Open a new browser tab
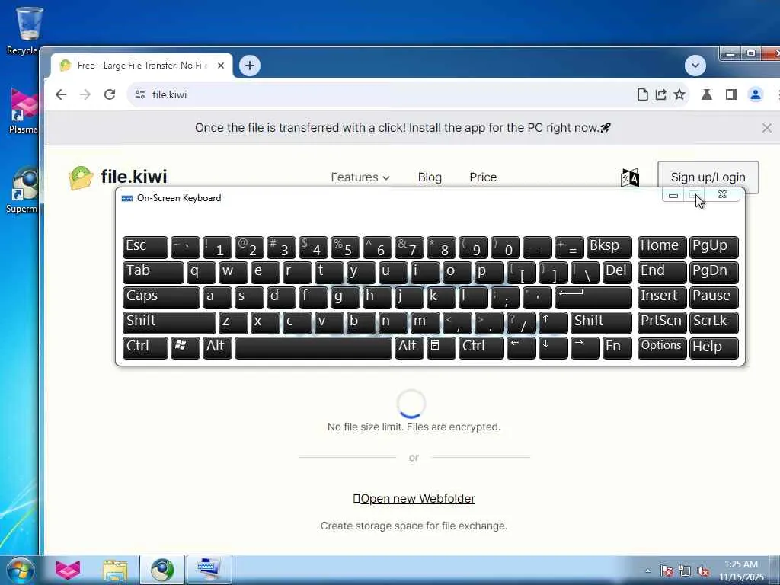The height and width of the screenshot is (585, 780). pos(250,66)
